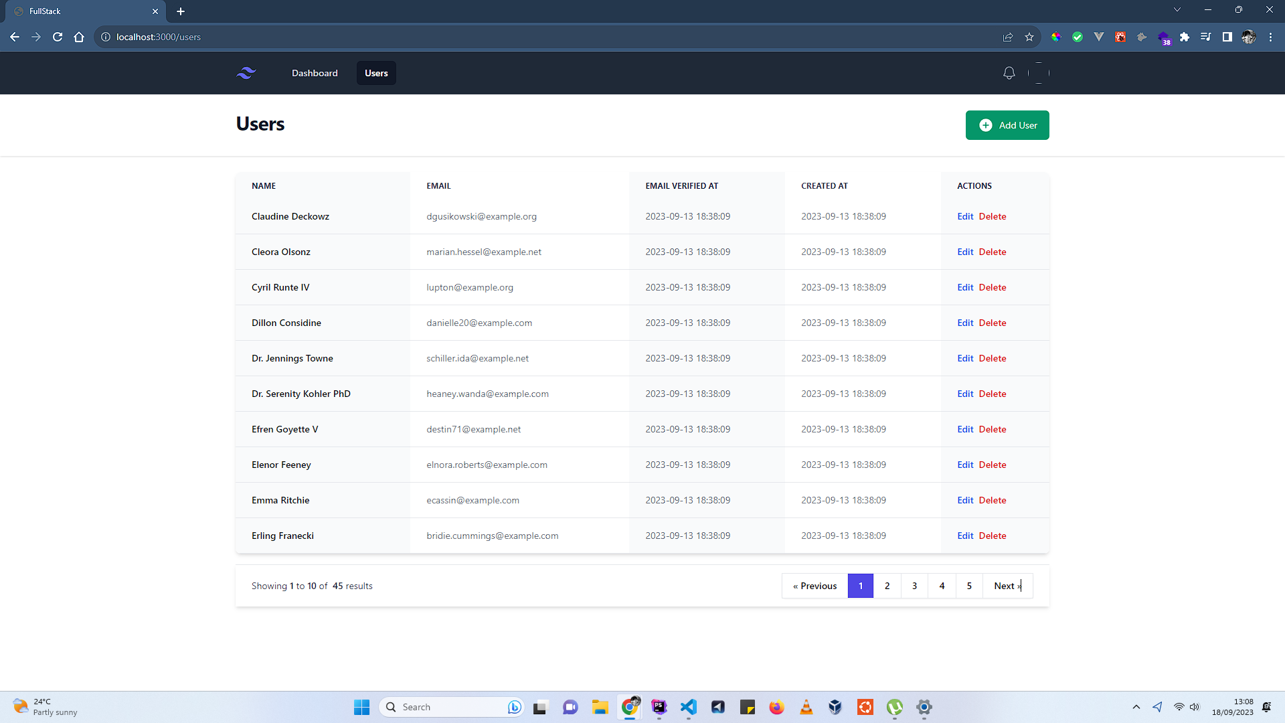
Task: Edit the Claudine Deckowz user row
Action: click(965, 216)
